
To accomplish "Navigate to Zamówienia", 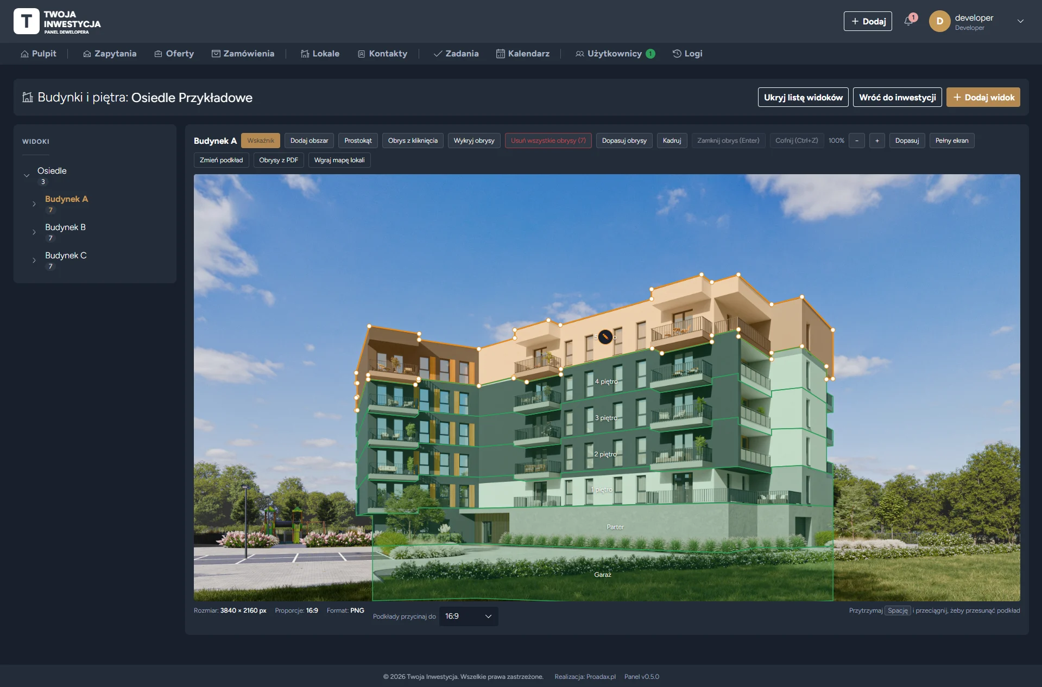I will click(x=243, y=54).
